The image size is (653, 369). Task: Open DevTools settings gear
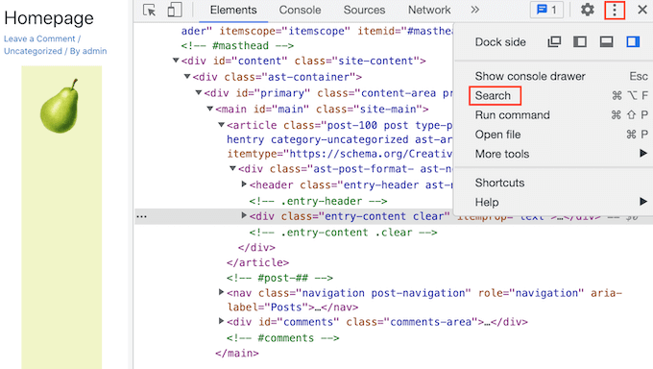click(x=587, y=10)
